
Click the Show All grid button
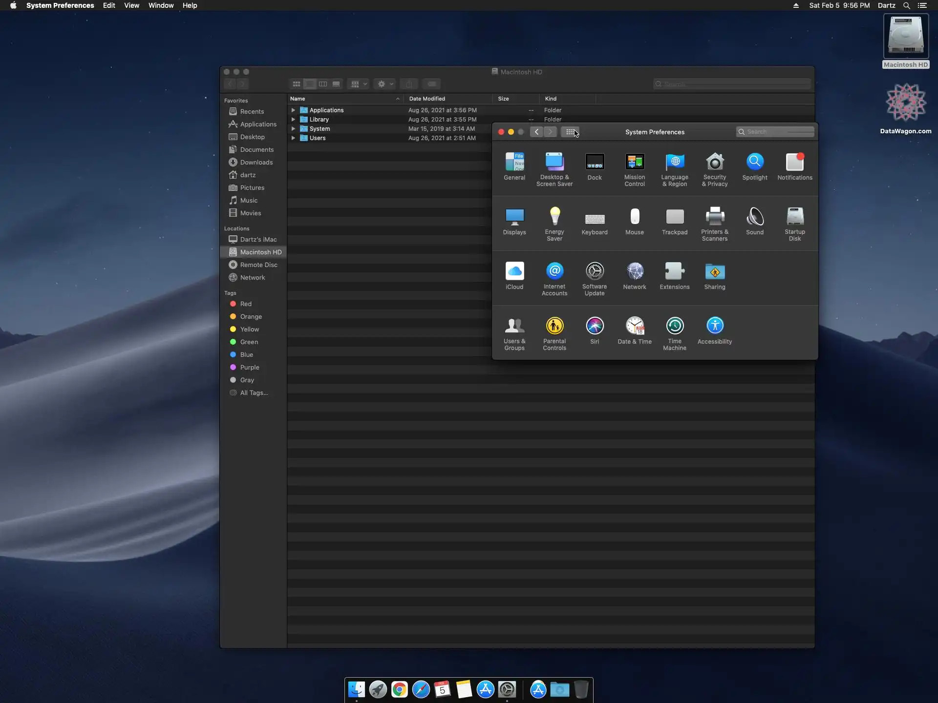pos(570,132)
